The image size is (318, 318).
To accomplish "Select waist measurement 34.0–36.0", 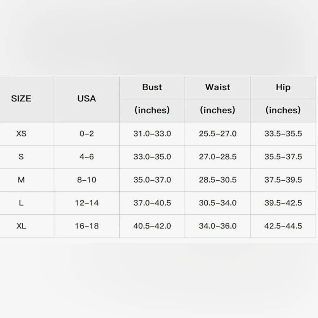I will (218, 226).
